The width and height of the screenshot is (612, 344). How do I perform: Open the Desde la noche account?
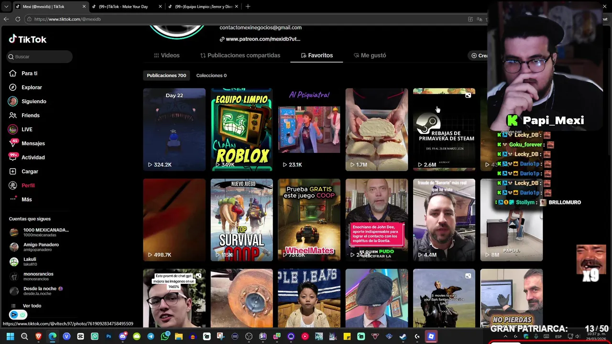pos(36,291)
